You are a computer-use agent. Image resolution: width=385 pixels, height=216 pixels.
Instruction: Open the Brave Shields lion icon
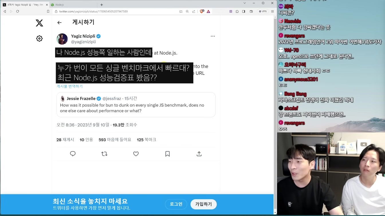[202, 11]
